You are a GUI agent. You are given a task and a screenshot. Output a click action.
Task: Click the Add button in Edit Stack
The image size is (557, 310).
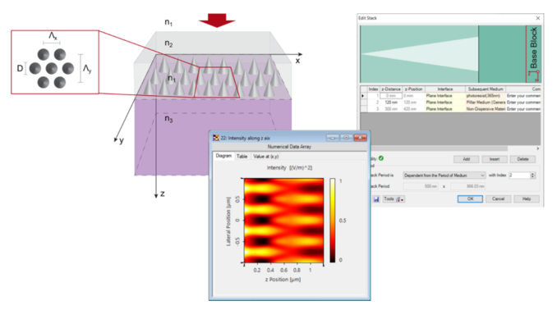tap(466, 159)
